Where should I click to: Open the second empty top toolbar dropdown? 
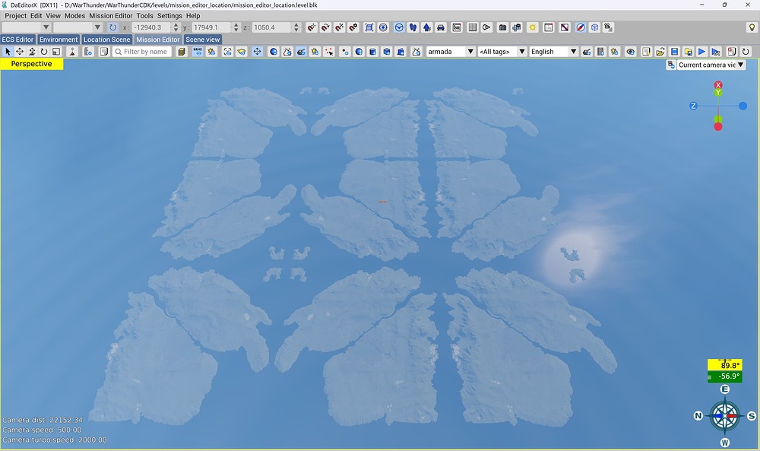(78, 27)
